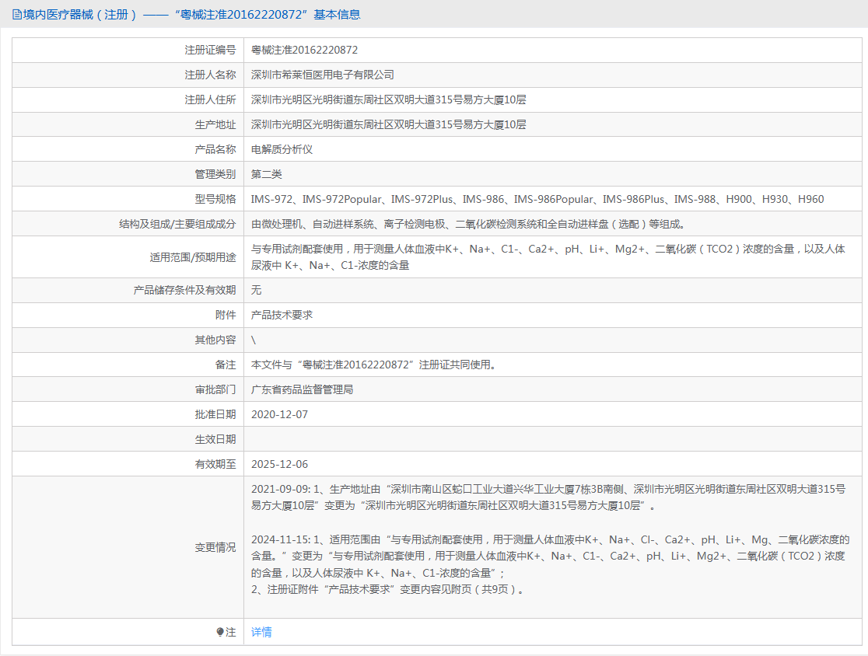Click the 审批部门 label
The image size is (868, 656).
[215, 389]
